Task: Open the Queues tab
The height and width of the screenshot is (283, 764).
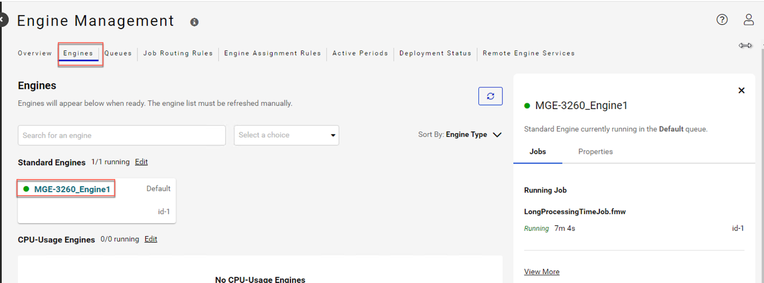Action: pyautogui.click(x=118, y=53)
